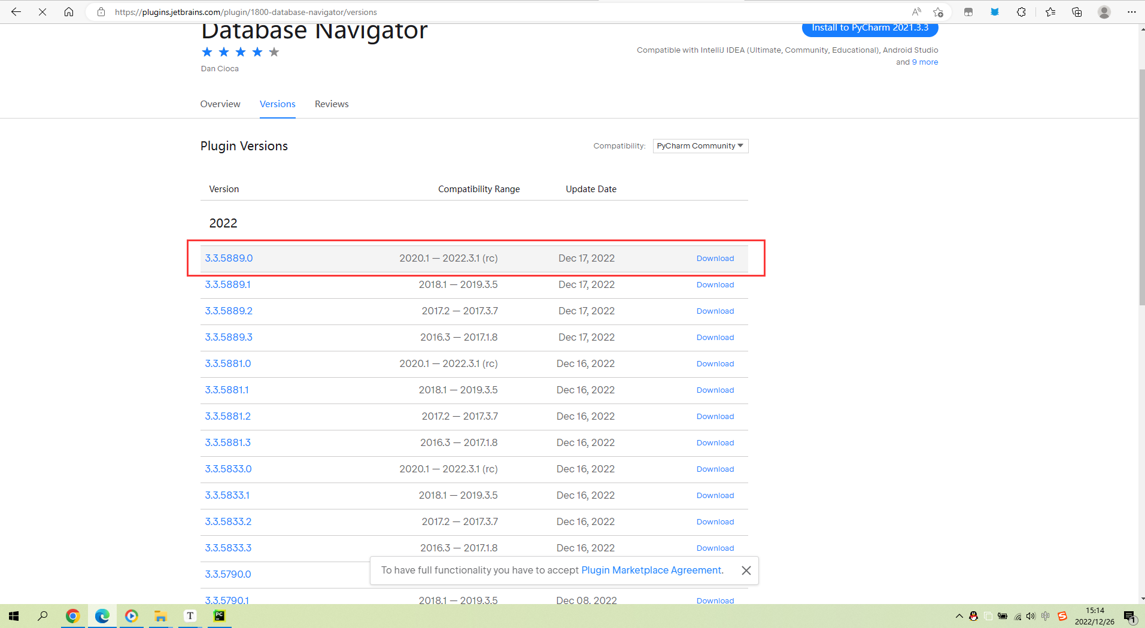
Task: Click Install to PyCharm 2021.3.3 button
Action: (x=870, y=28)
